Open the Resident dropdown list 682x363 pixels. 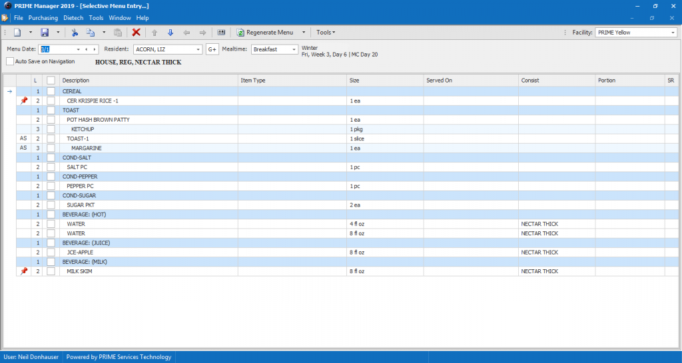coord(198,49)
